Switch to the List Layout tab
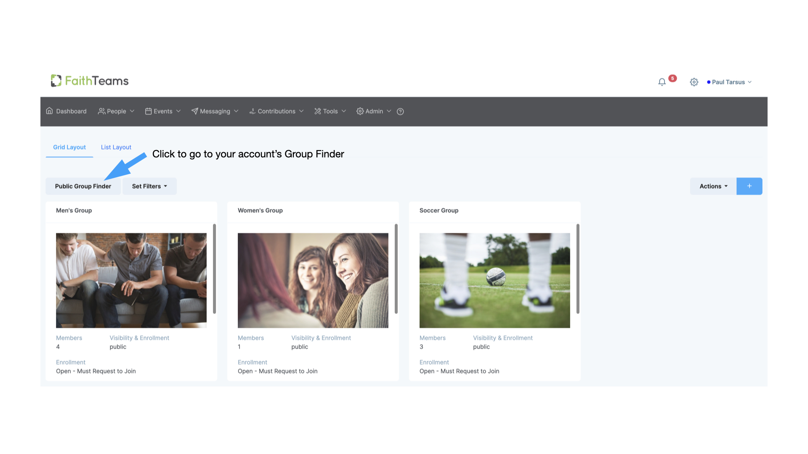 (x=116, y=147)
